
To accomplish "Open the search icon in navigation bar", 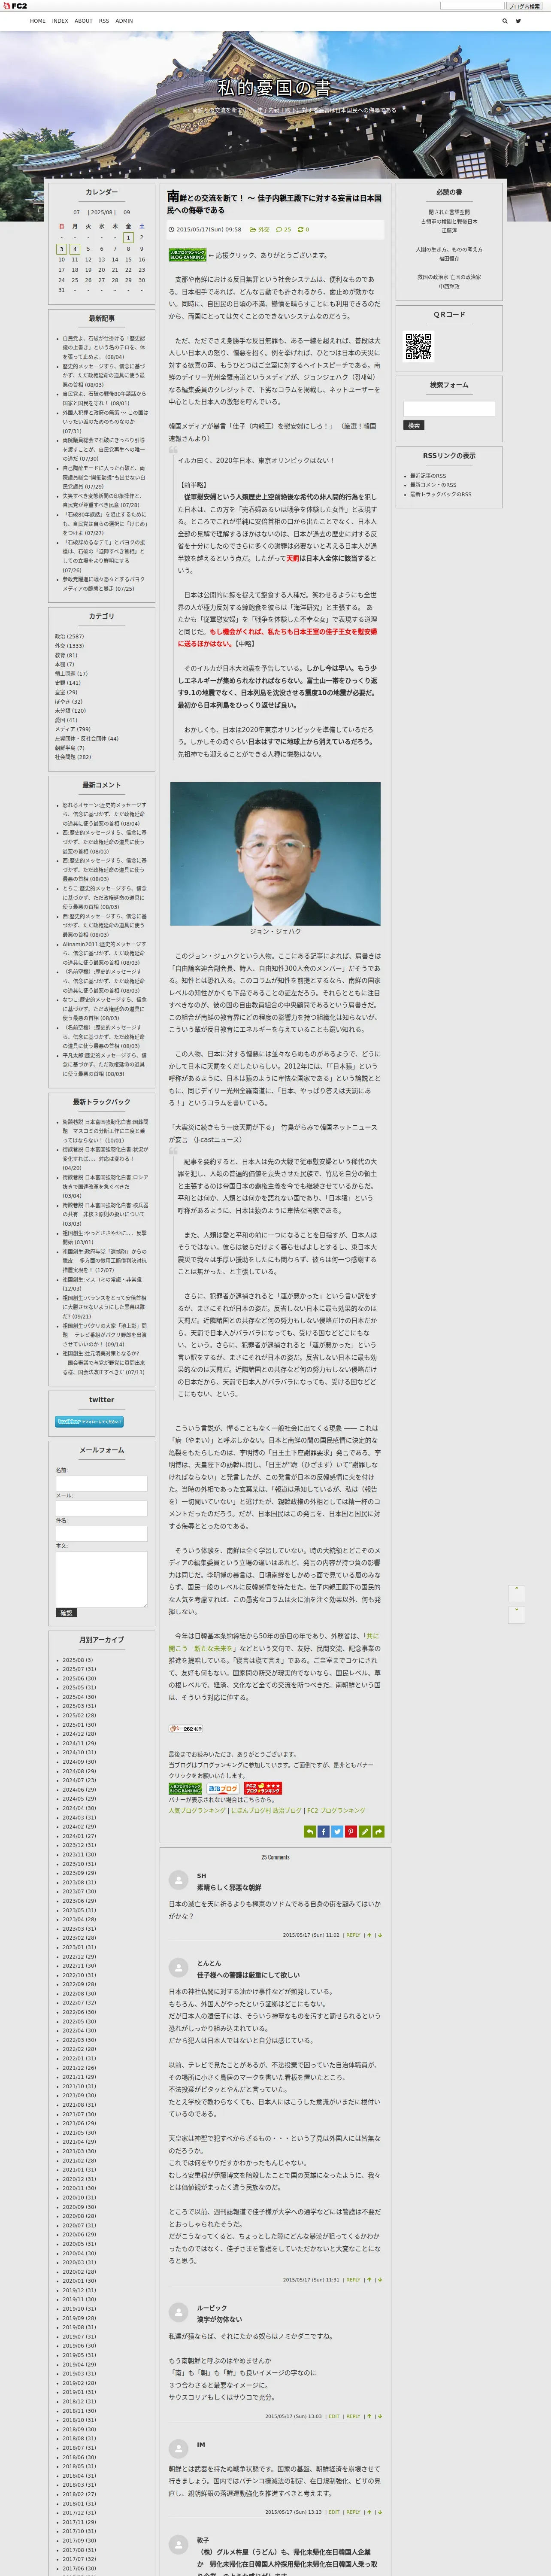I will [505, 20].
